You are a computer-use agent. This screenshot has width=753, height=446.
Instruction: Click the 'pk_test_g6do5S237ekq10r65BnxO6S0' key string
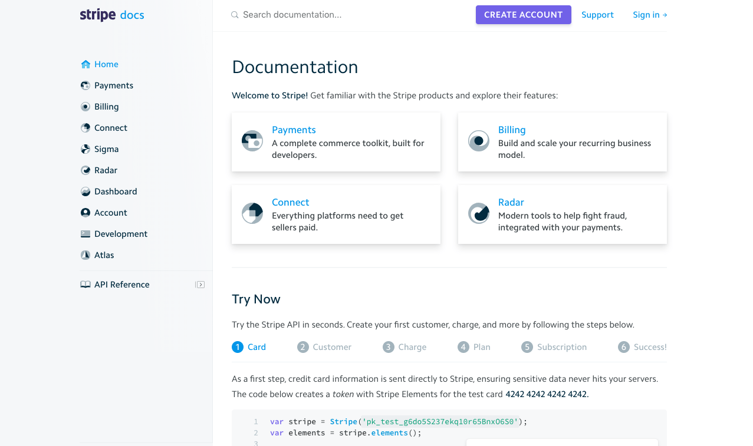[x=440, y=422]
